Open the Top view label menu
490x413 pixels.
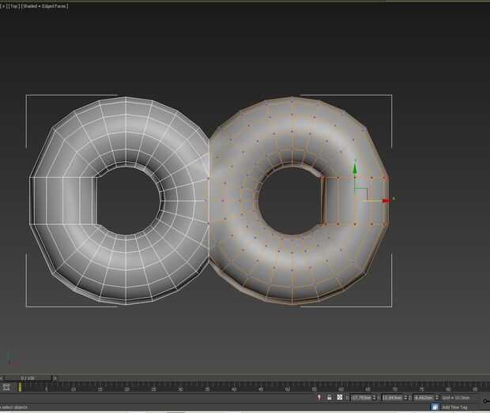click(13, 6)
